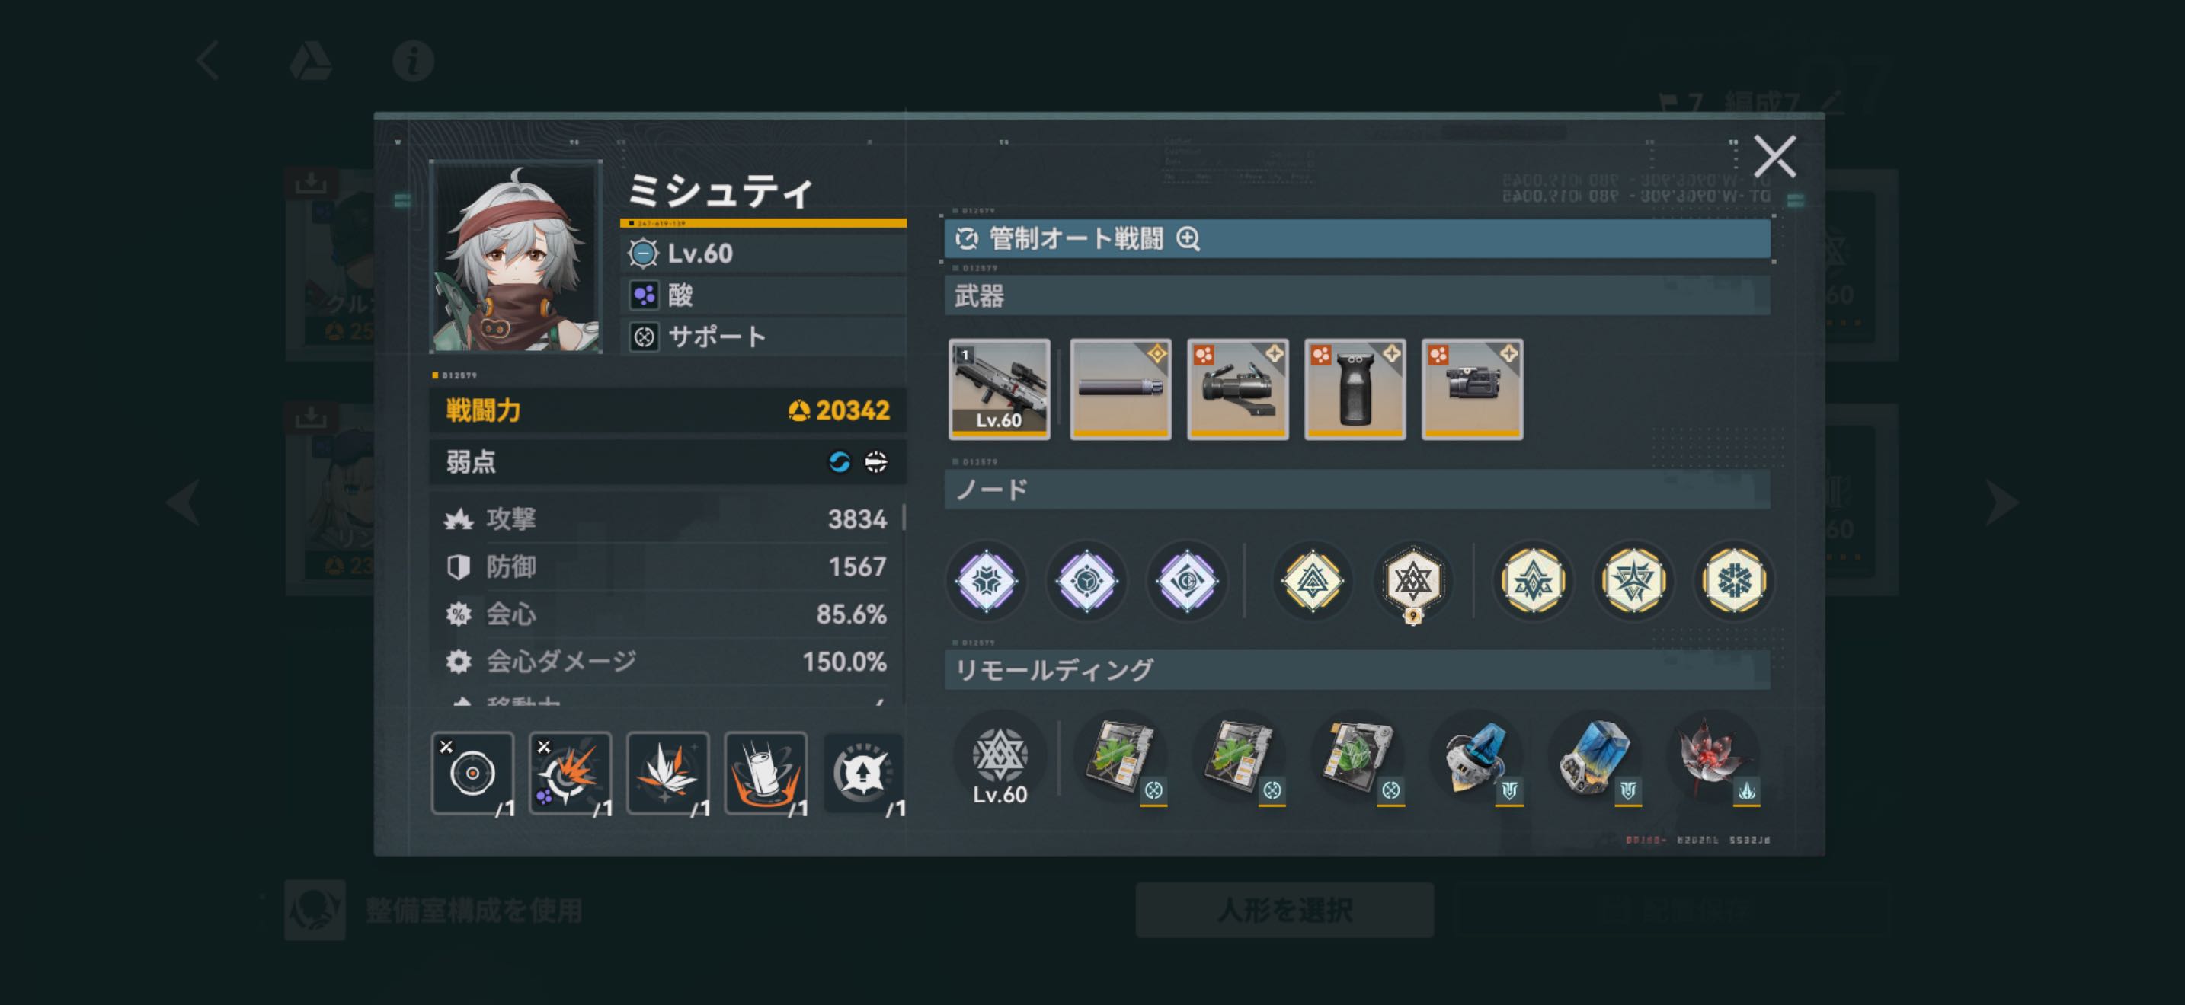Open the first purple snowflake node
This screenshot has width=2185, height=1005.
click(987, 582)
